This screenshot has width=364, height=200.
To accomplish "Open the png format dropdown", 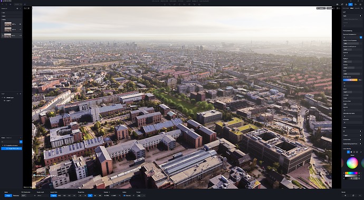I will point(141,196).
